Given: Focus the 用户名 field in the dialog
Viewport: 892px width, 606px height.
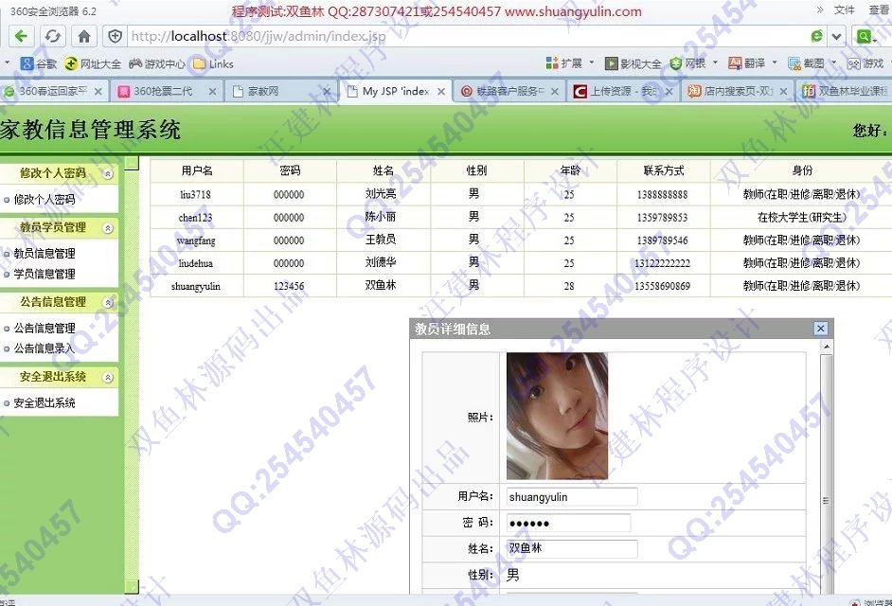Looking at the screenshot, I should pyautogui.click(x=572, y=497).
